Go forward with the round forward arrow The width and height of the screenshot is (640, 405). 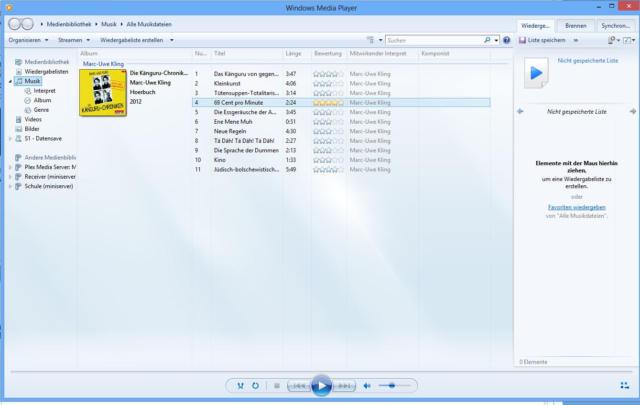[27, 24]
